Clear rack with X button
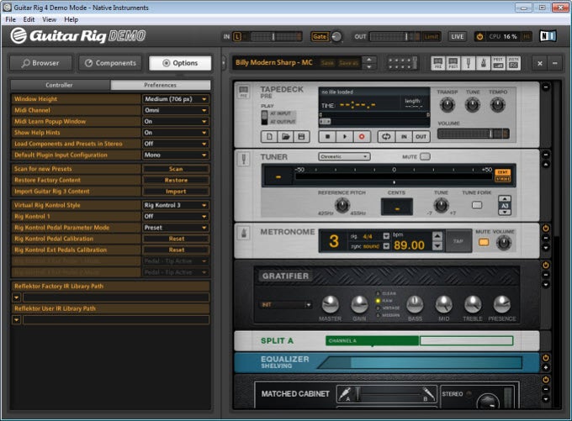The image size is (572, 421). 540,63
